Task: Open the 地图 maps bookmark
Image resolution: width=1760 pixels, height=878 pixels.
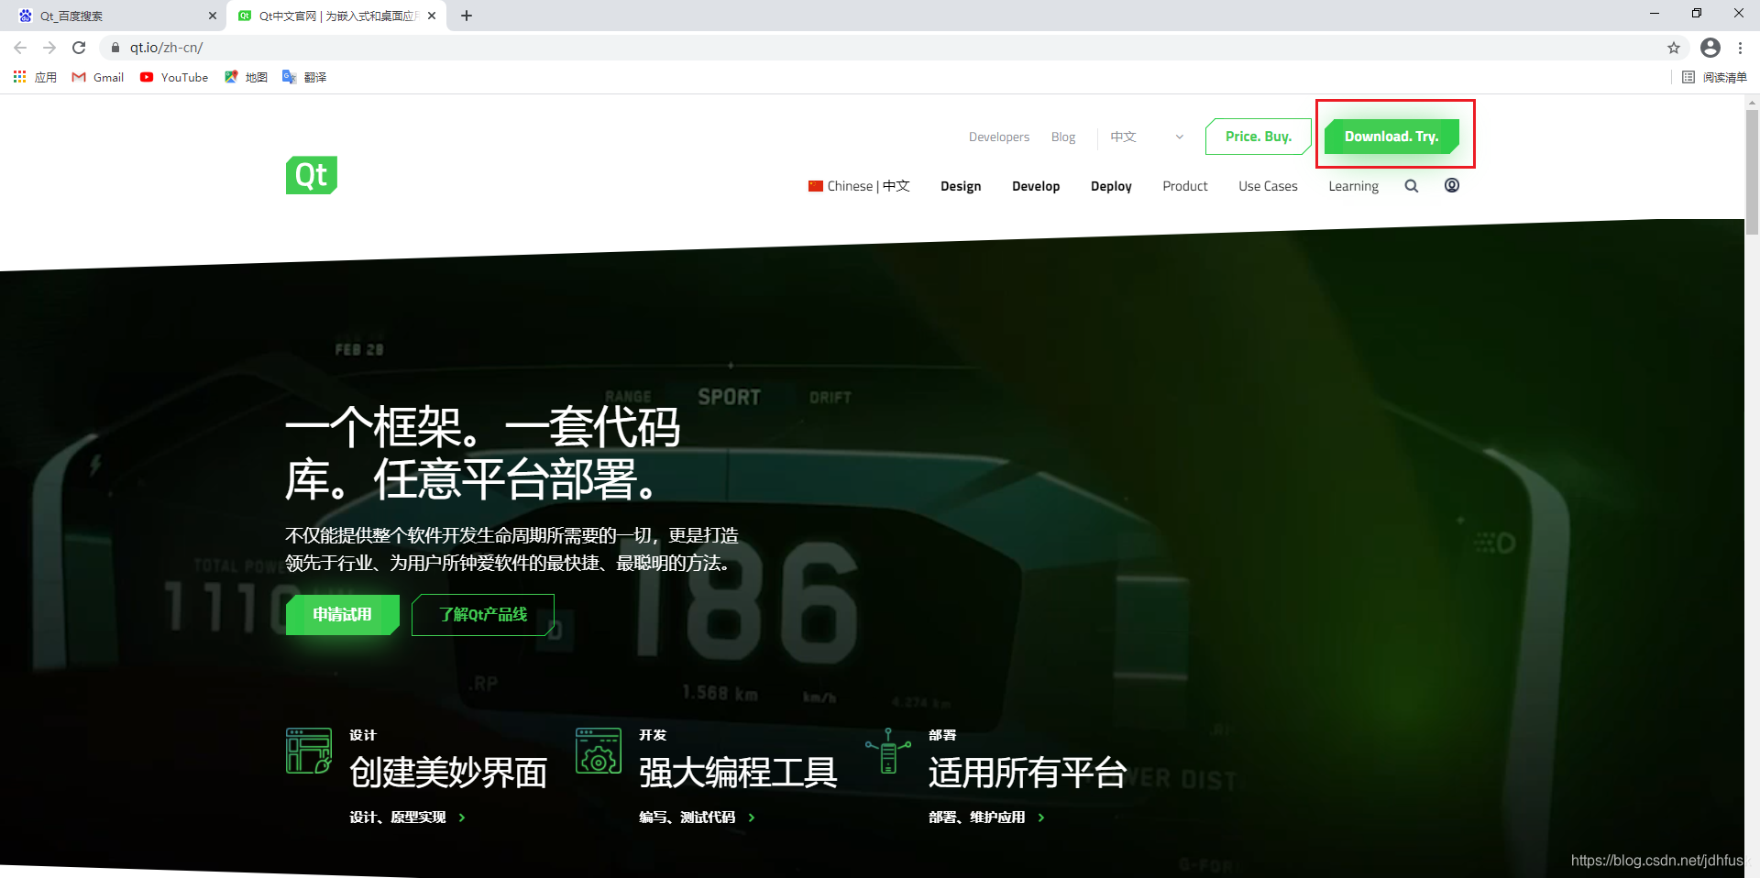Action: (x=246, y=77)
